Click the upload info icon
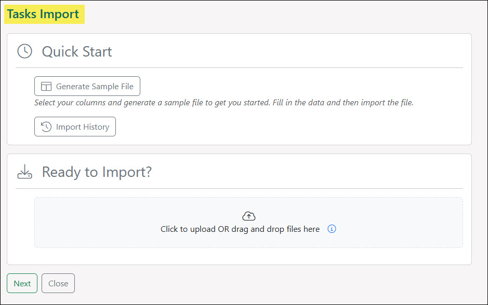488x305 pixels. click(332, 229)
